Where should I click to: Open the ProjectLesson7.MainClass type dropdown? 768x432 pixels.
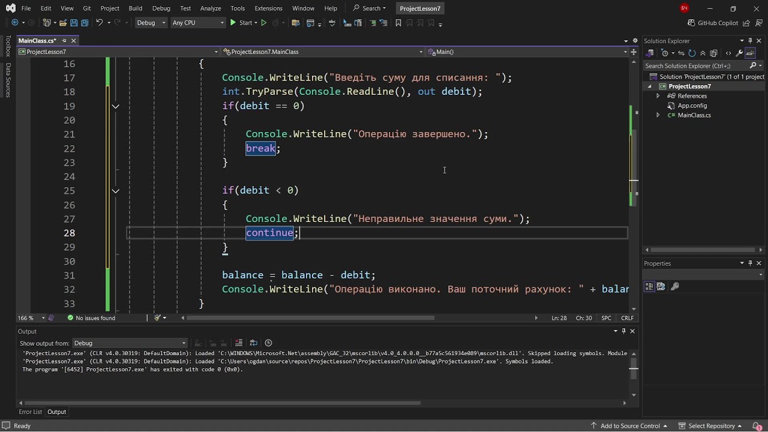[323, 52]
